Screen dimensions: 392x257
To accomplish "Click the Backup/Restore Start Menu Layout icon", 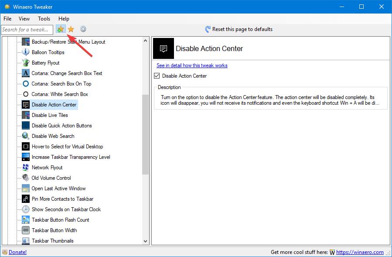I will (25, 42).
